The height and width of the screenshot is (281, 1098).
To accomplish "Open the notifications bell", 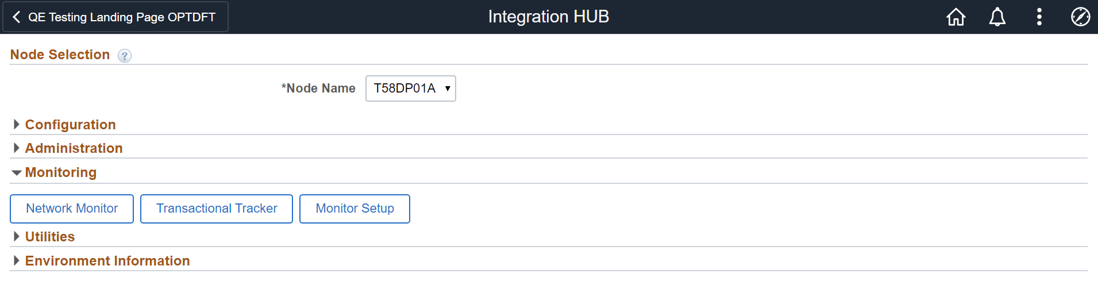I will coord(997,17).
